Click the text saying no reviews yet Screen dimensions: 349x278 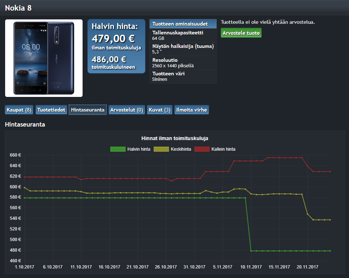coord(268,22)
